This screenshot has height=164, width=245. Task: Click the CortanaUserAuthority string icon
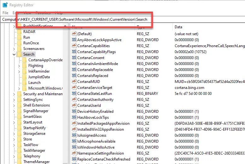point(74,99)
